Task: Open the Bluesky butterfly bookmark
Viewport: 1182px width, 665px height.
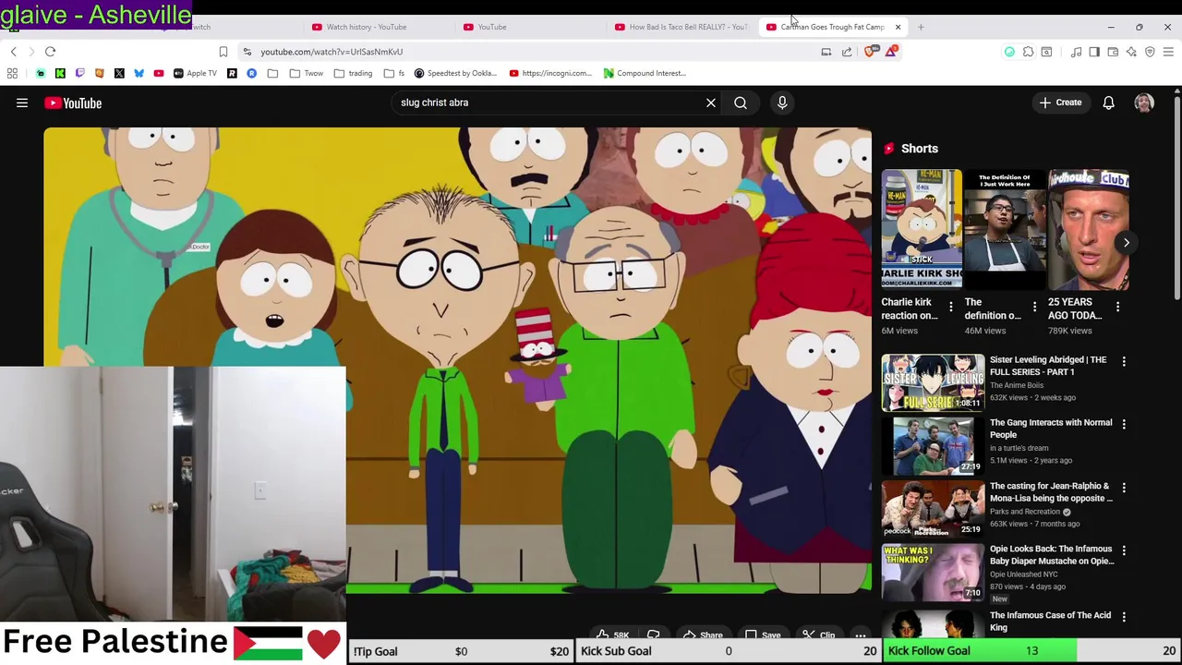Action: [x=139, y=73]
